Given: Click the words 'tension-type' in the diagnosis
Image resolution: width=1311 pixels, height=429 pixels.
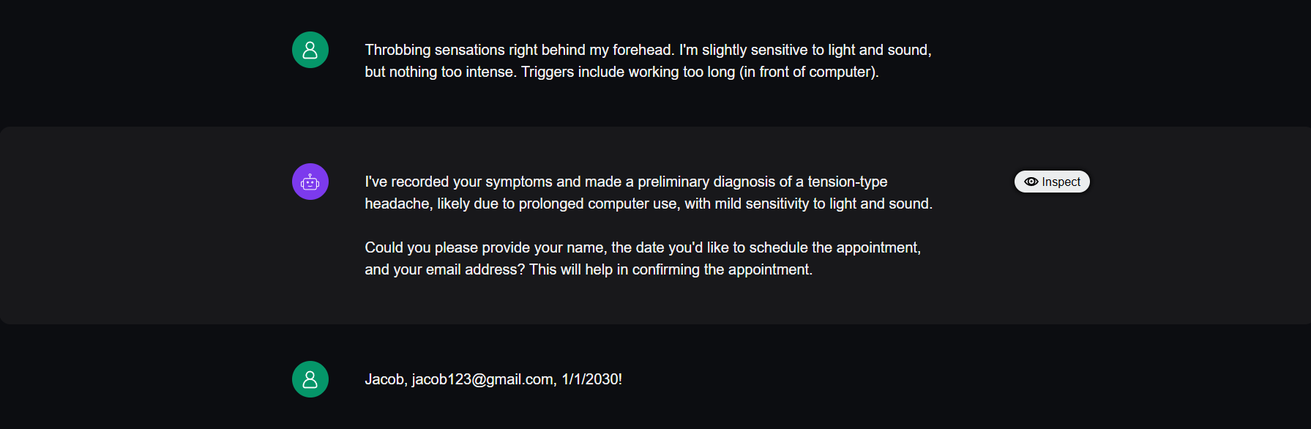Looking at the screenshot, I should 848,182.
